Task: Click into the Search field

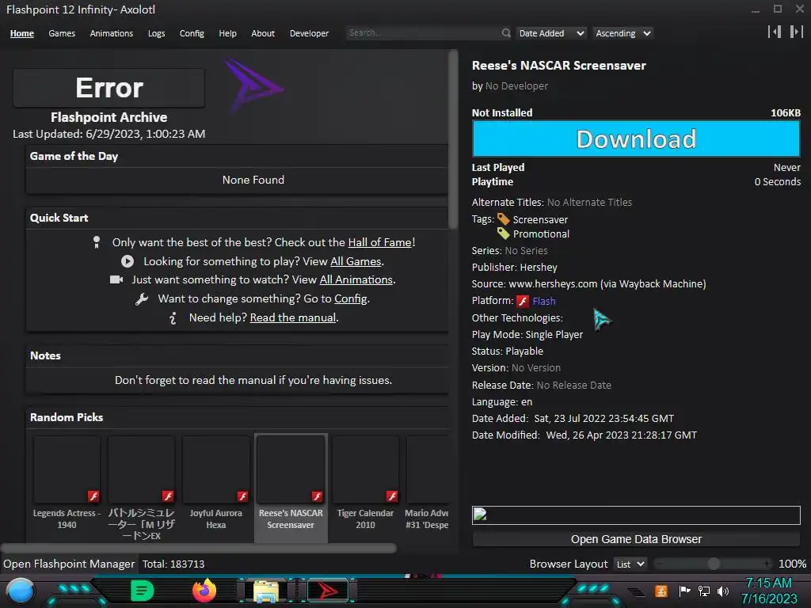Action: pyautogui.click(x=423, y=33)
